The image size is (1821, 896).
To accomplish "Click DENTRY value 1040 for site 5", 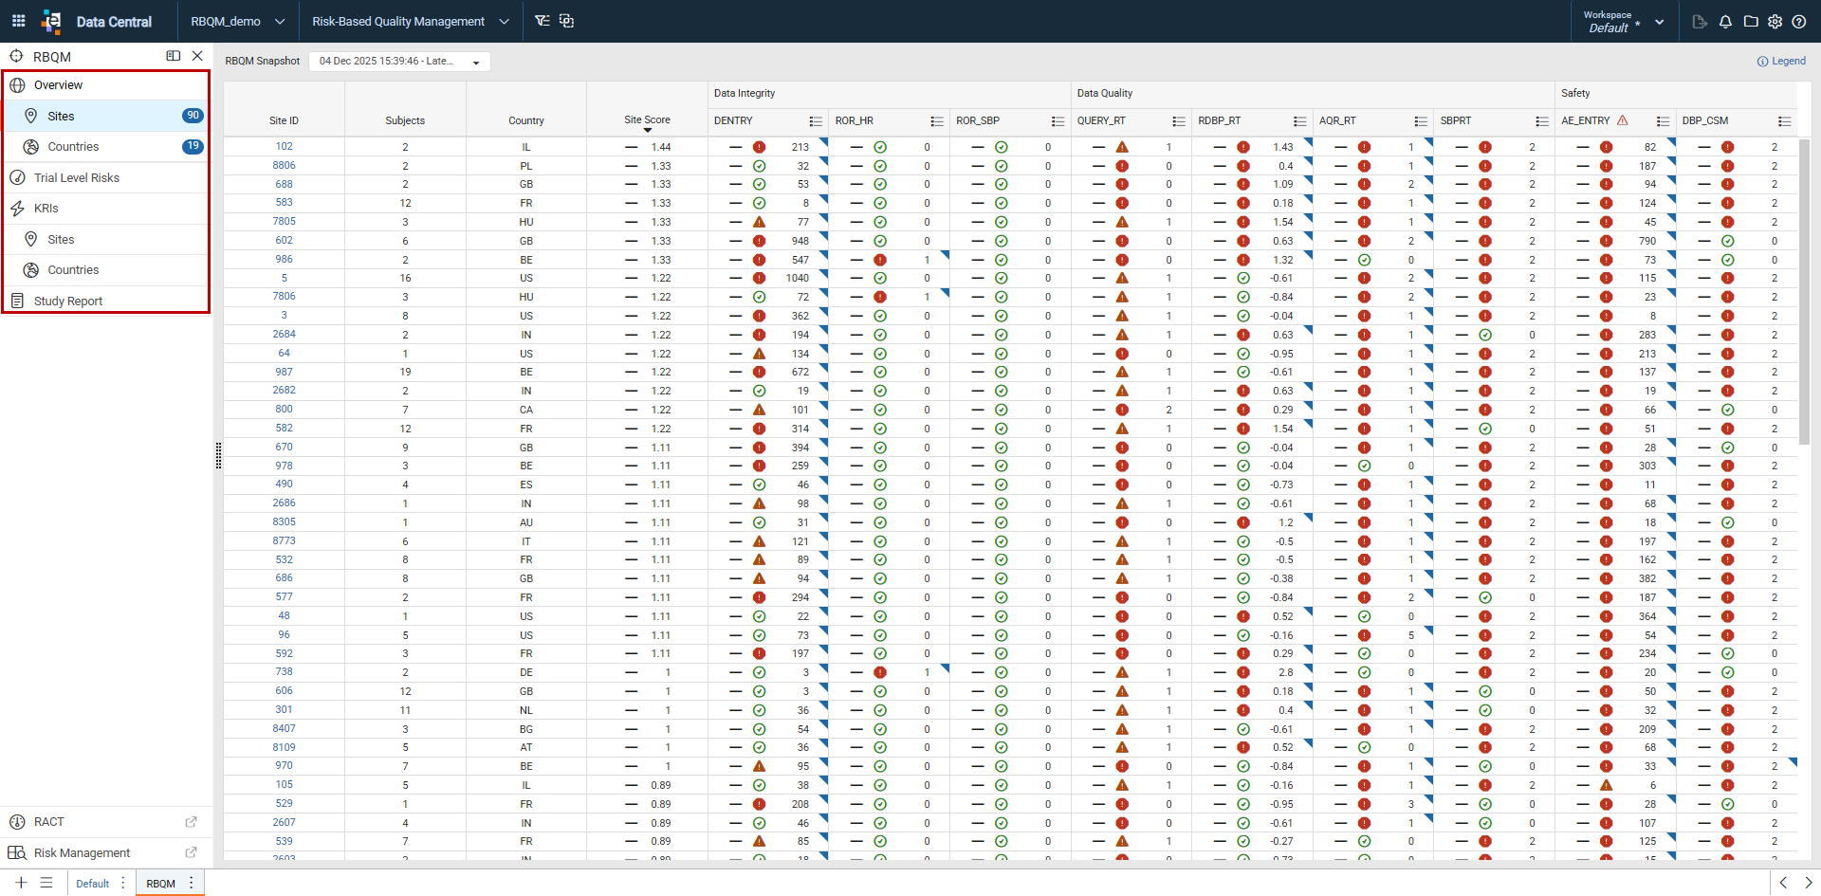I will point(798,279).
